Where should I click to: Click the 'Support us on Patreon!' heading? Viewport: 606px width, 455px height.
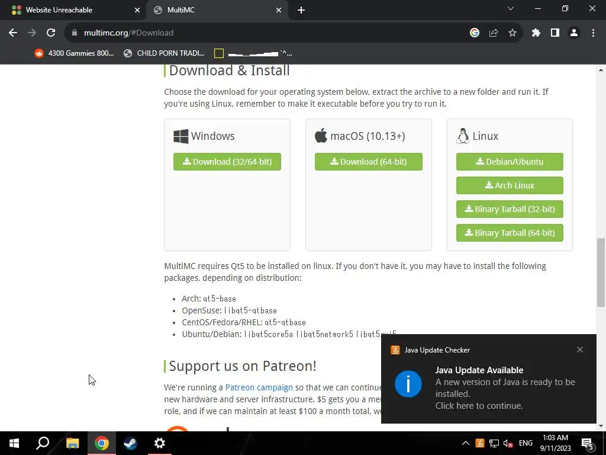tap(242, 366)
